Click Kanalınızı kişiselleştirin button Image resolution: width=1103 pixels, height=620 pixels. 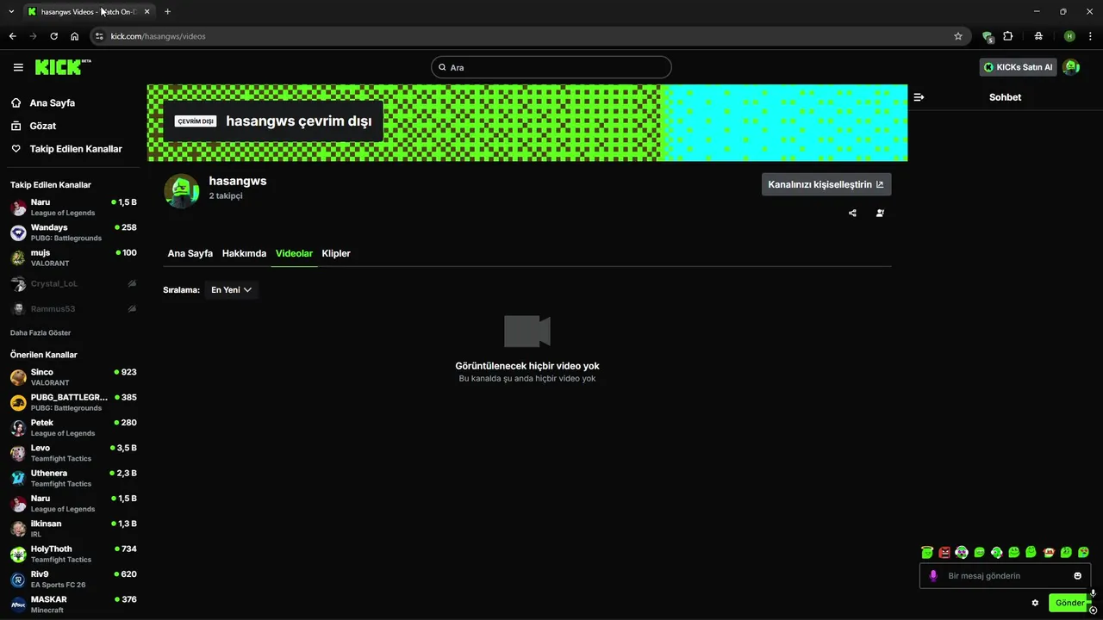(826, 184)
